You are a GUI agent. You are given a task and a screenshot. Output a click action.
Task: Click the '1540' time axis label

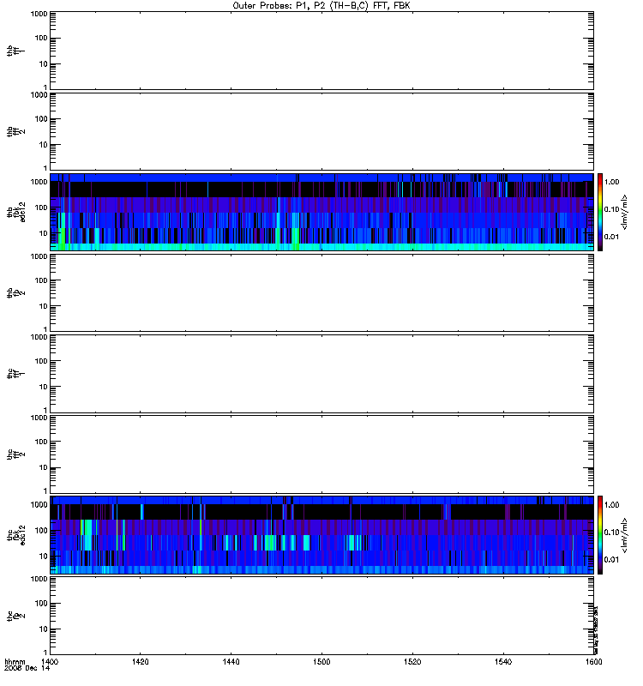(503, 661)
